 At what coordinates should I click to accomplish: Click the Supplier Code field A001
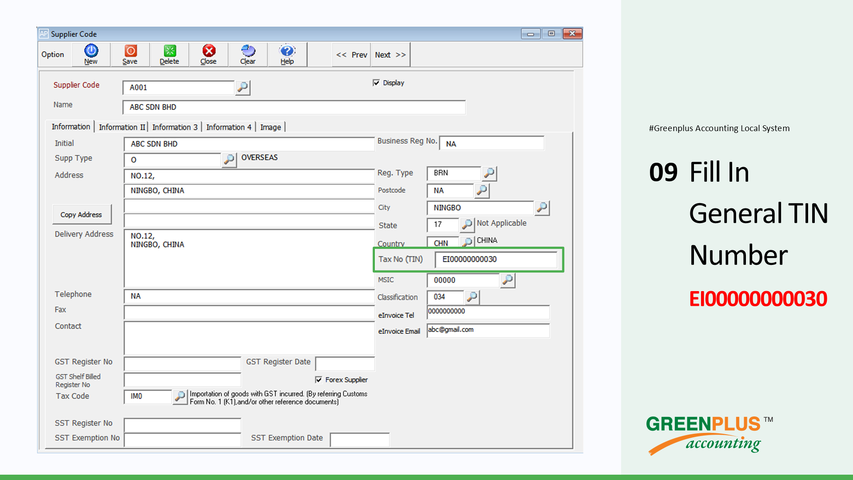coord(179,88)
